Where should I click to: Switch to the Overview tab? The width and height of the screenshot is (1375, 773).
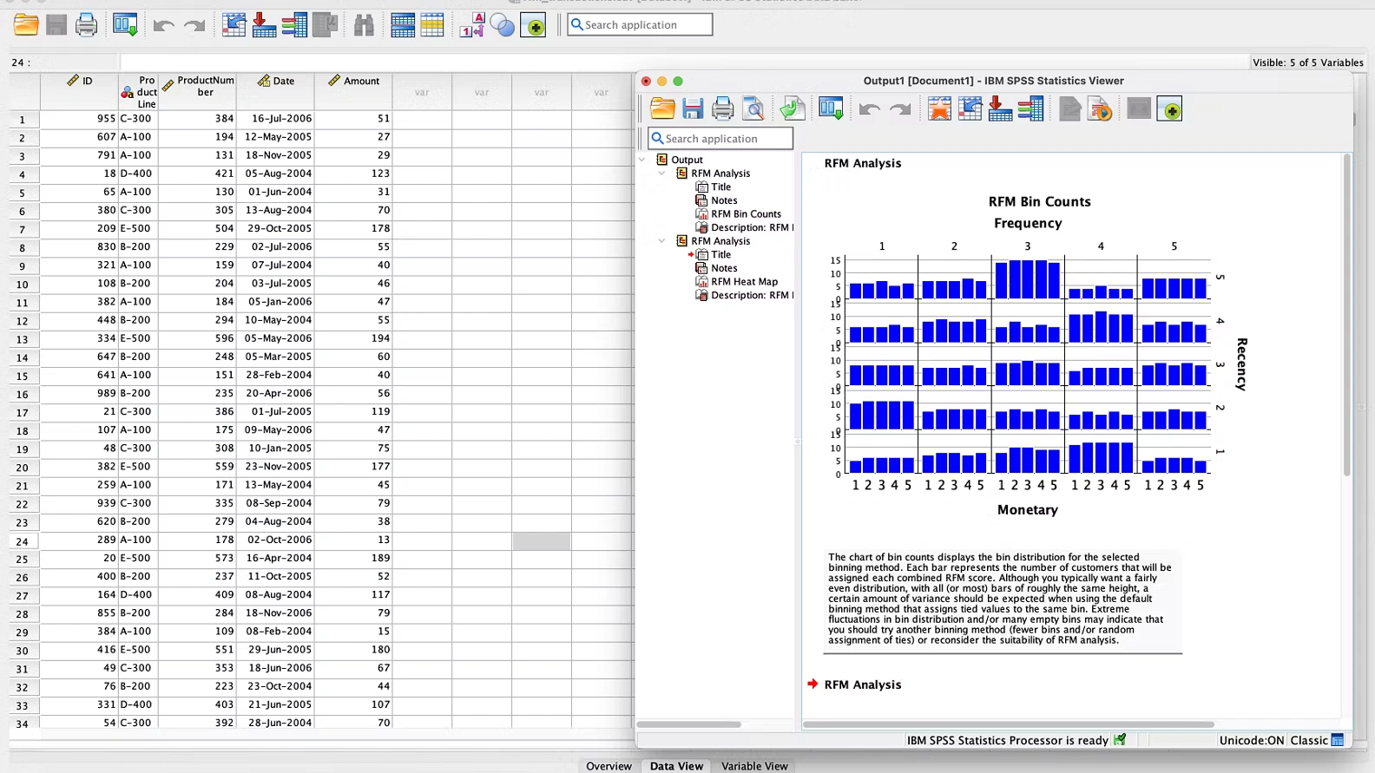[x=609, y=766]
